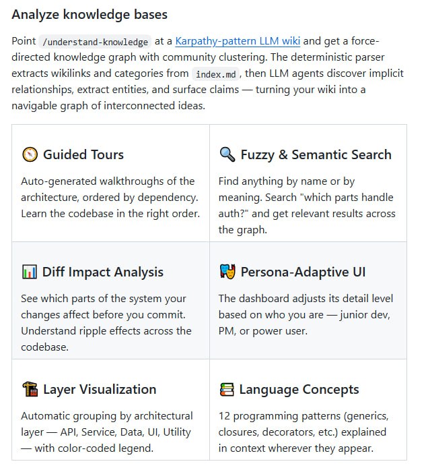Click the Automatic grouping by architectural layer text

[x=107, y=432]
